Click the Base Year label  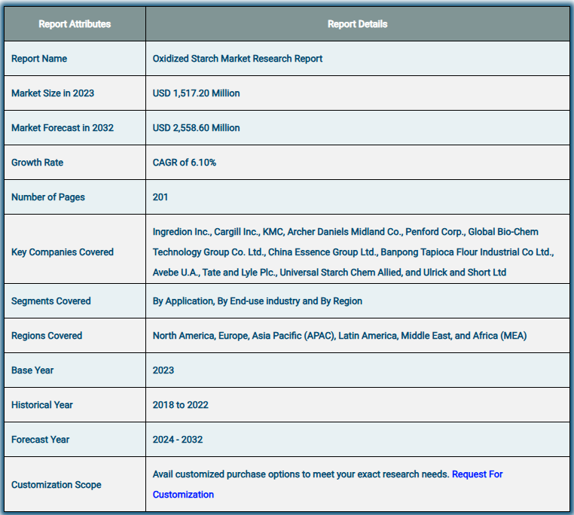(x=32, y=370)
